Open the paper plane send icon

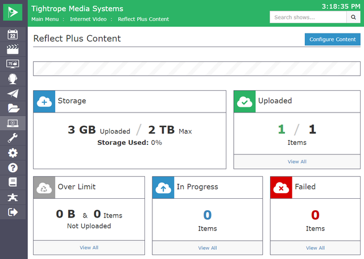click(x=13, y=94)
